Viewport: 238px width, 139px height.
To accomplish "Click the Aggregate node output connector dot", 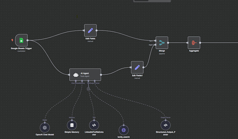I will coord(200,43).
